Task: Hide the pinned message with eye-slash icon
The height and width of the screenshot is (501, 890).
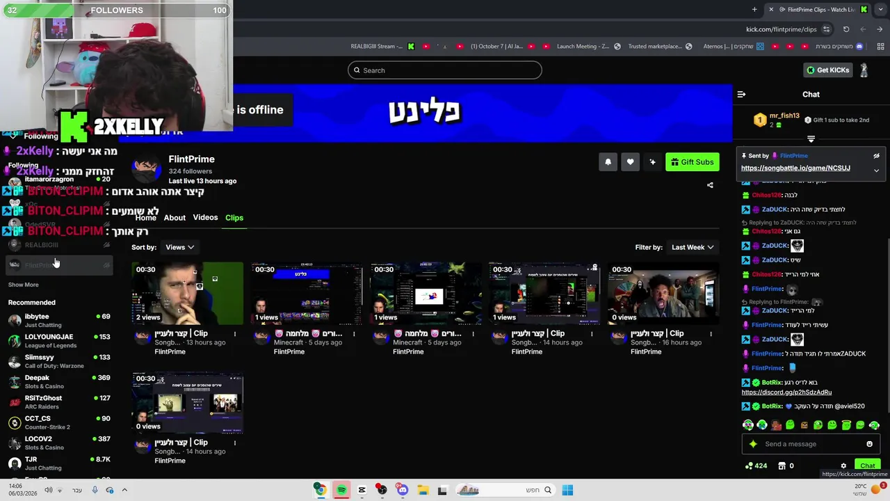Action: [x=876, y=156]
